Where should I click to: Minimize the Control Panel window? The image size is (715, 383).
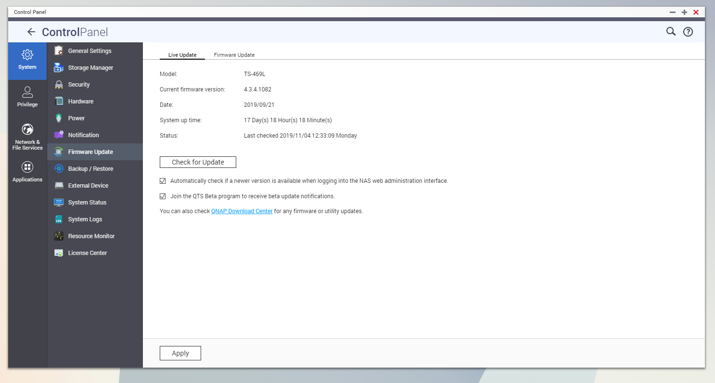673,12
